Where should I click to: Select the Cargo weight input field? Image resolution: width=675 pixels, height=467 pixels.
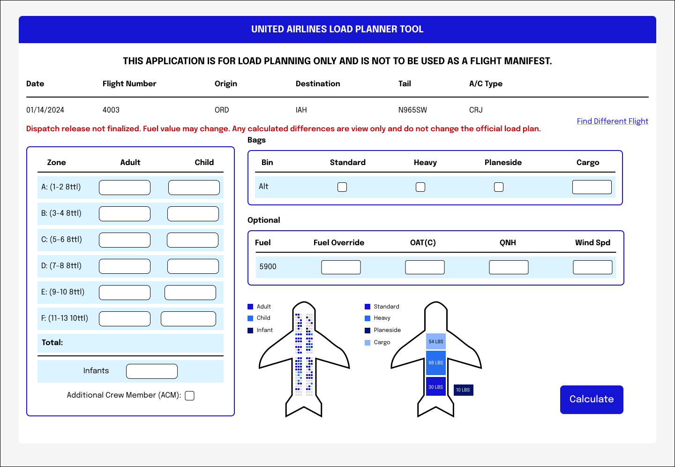click(x=592, y=187)
